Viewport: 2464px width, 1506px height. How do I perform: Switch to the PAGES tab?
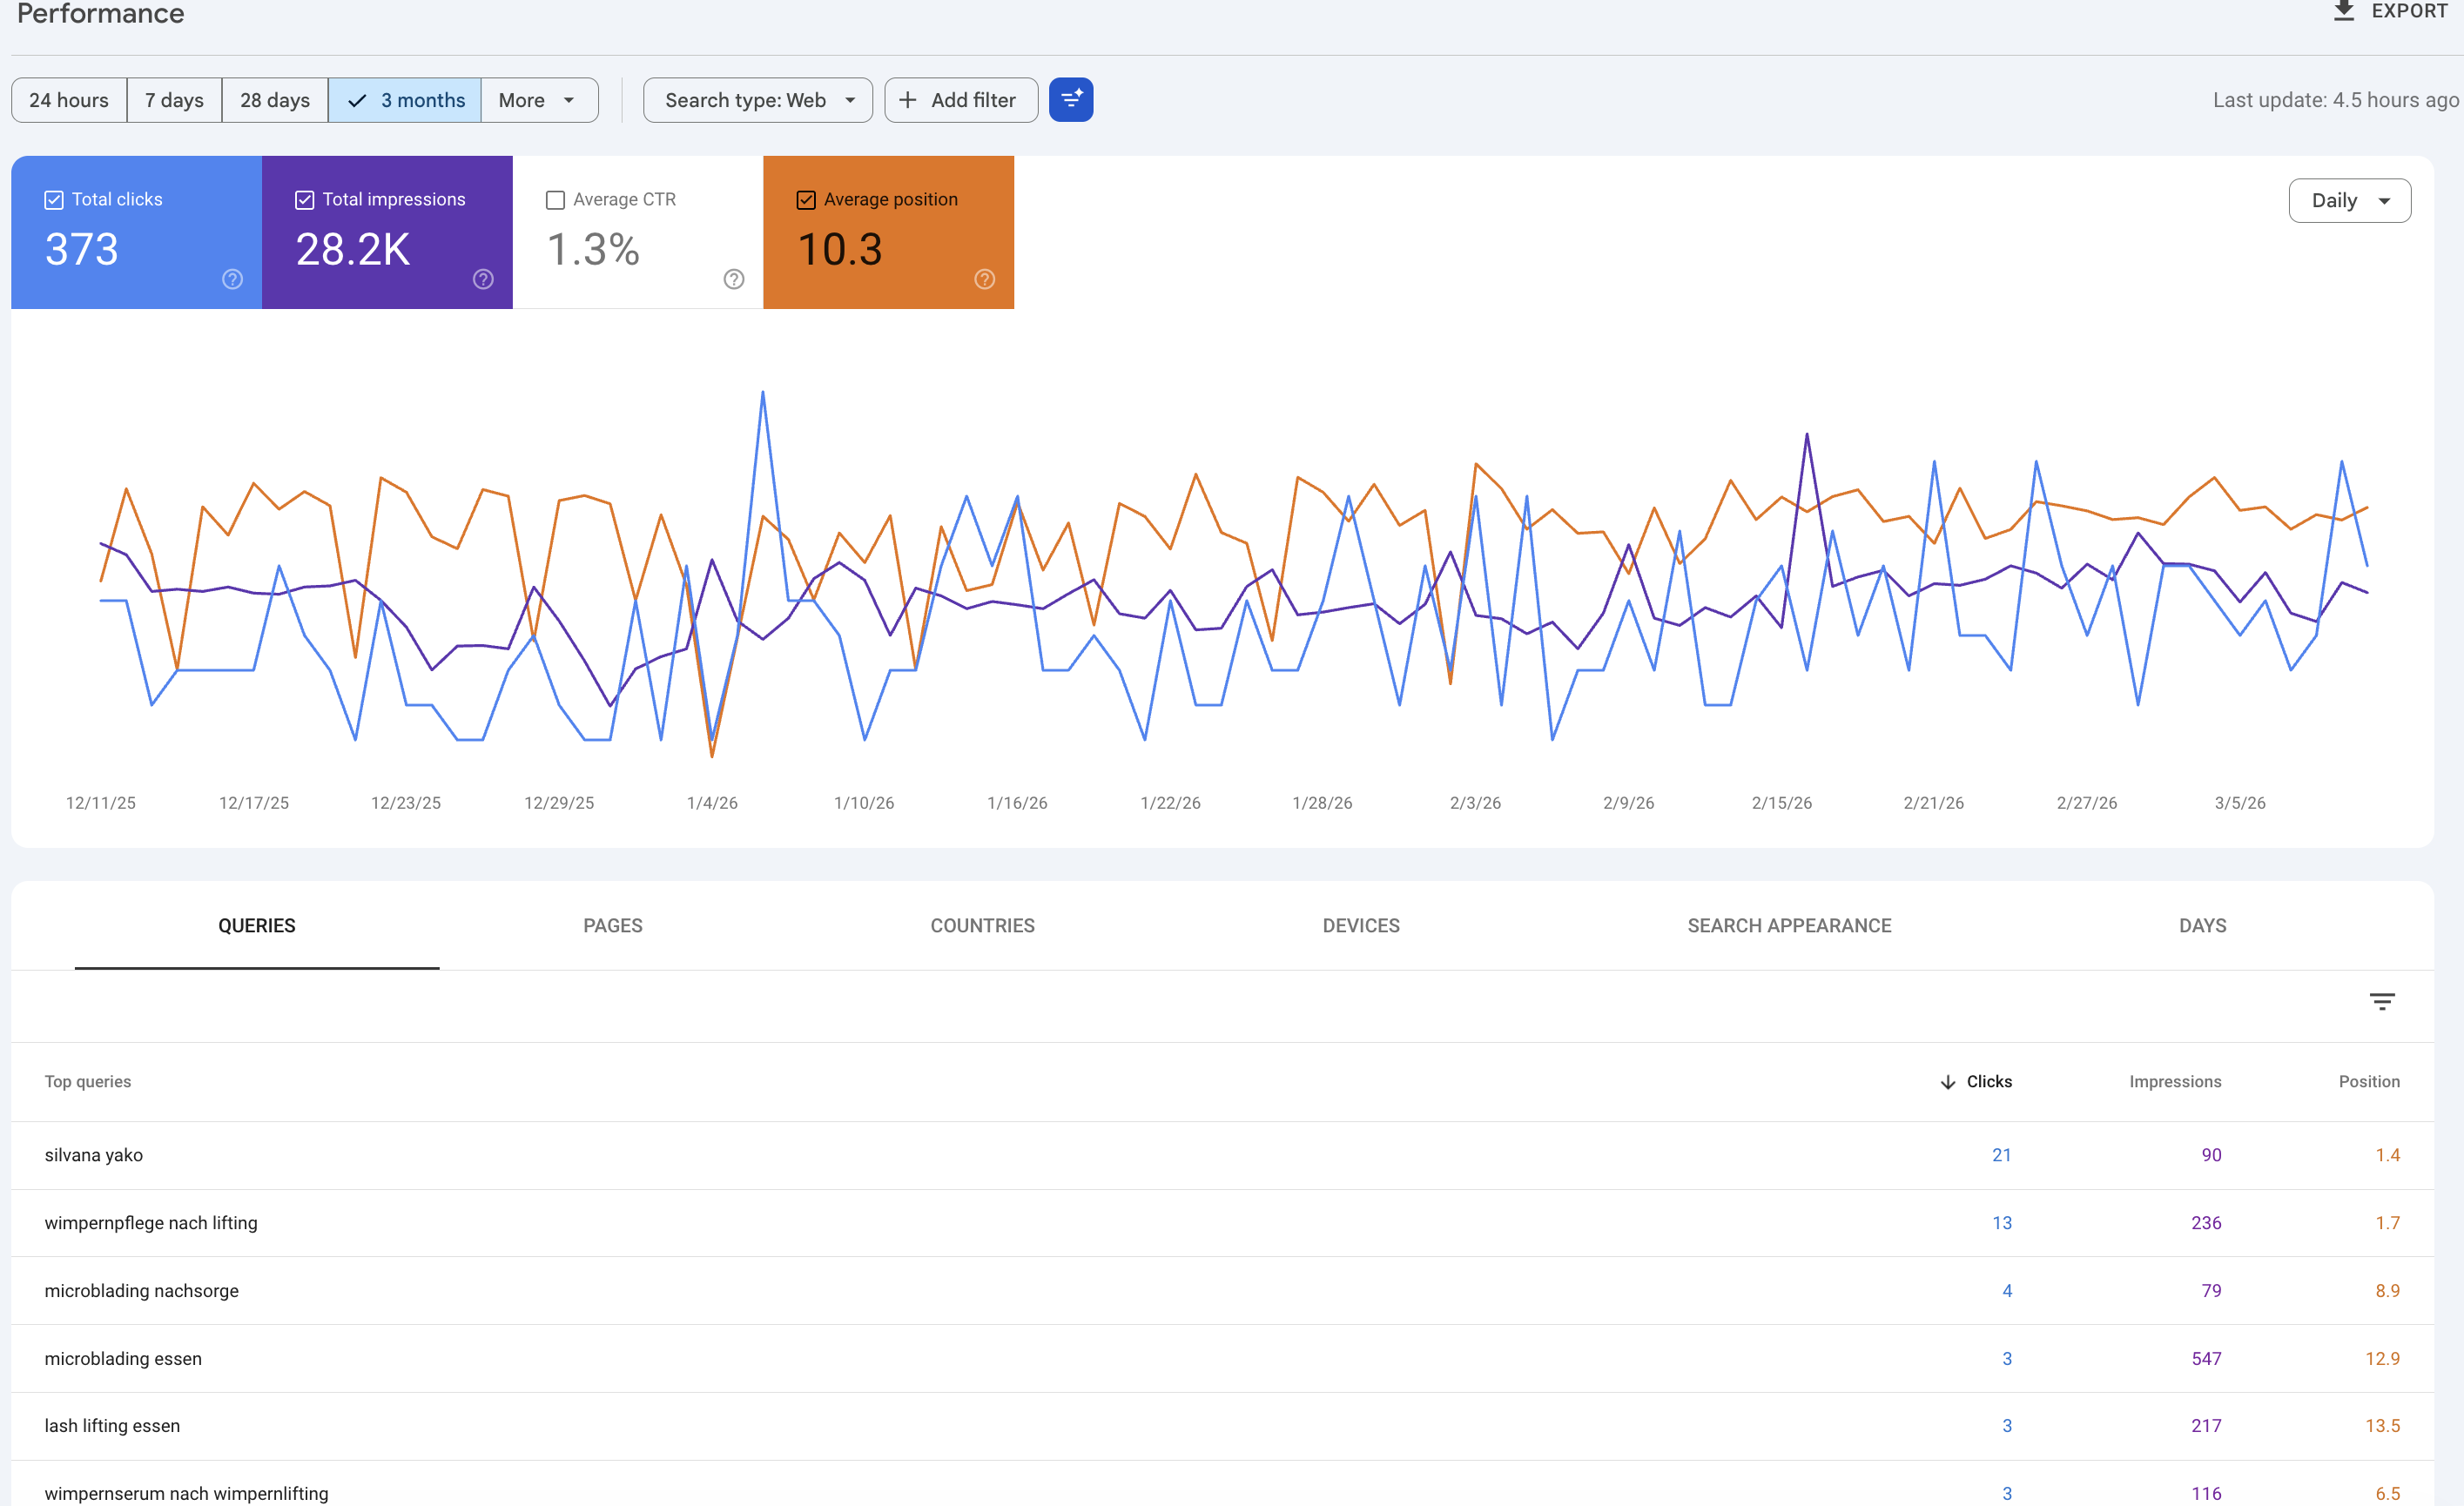[x=612, y=925]
